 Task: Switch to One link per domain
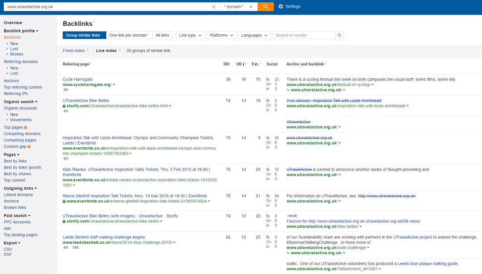coord(129,35)
